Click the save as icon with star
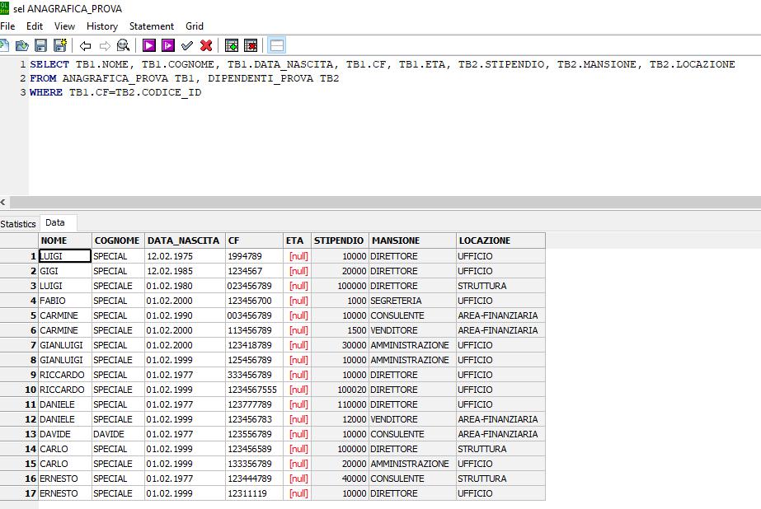 click(60, 45)
